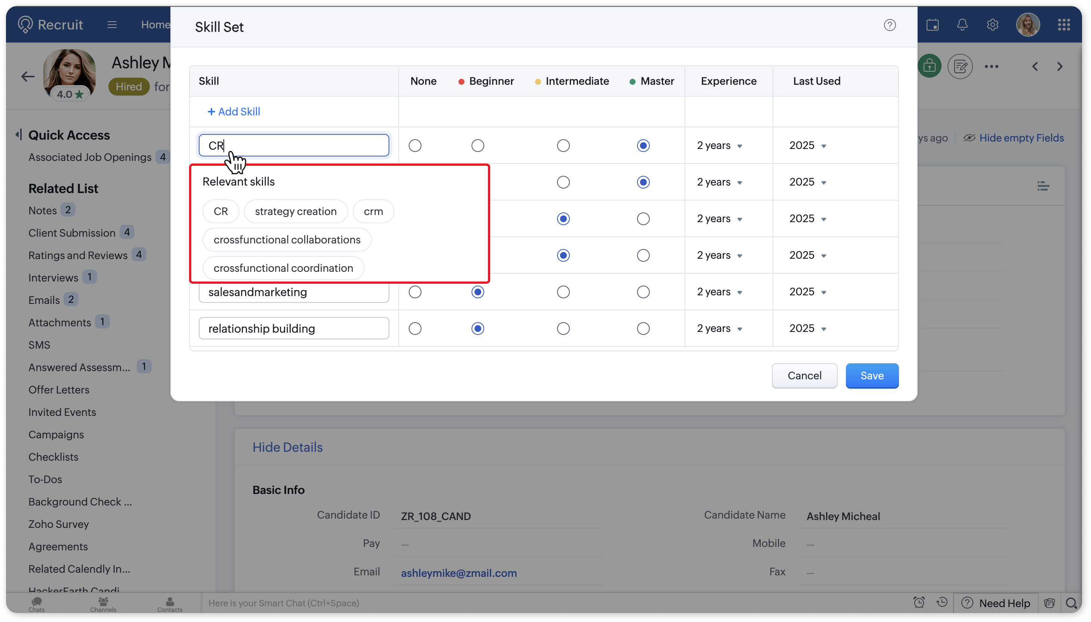1091x622 pixels.
Task: Choose the crossfunctional coordination suggestion
Action: point(283,268)
